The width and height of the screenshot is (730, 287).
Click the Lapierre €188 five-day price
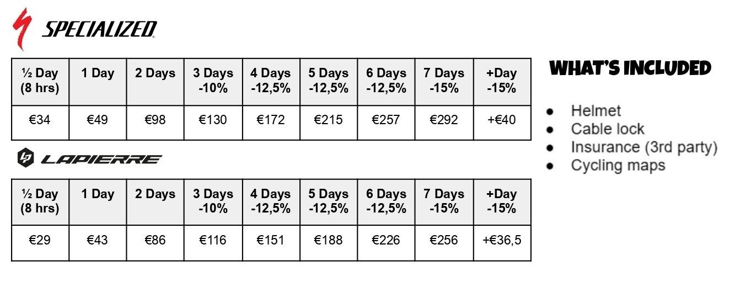click(329, 240)
